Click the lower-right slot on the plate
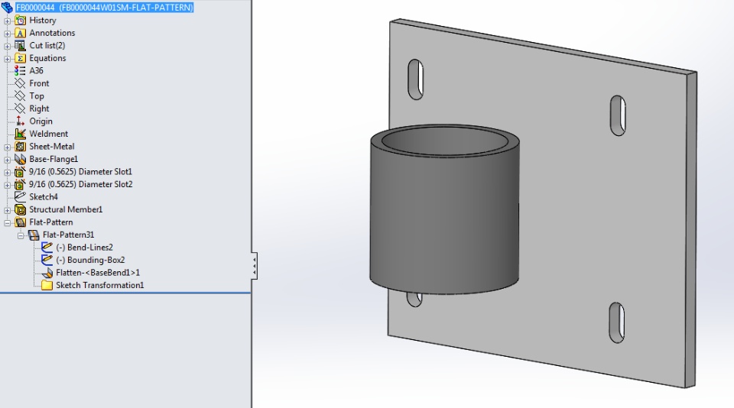 (x=617, y=323)
